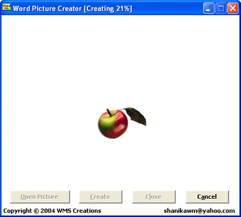Click the Creating 21% progress text
This screenshot has width=241, height=217.
108,9
